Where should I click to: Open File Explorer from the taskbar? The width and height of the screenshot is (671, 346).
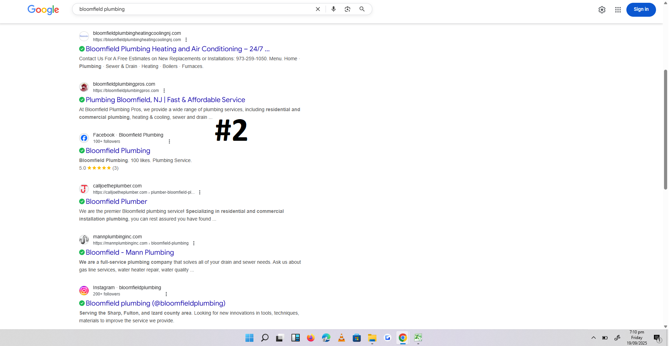(372, 338)
